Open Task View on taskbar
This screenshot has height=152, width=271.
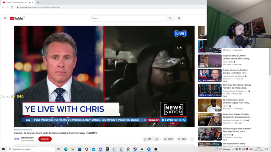[59, 149]
